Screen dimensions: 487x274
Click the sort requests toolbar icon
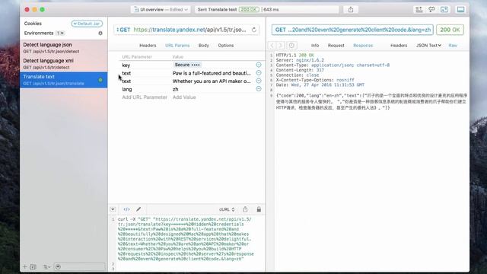pyautogui.click(x=419, y=10)
